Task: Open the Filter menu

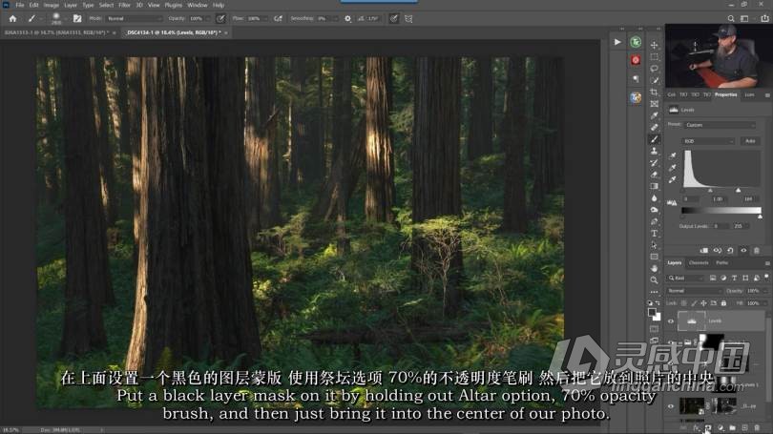Action: [126, 5]
